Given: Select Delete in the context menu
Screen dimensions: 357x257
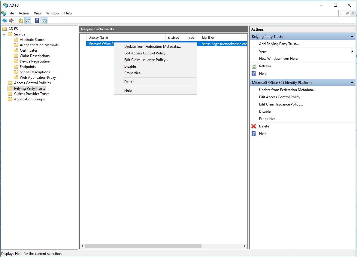Looking at the screenshot, I should point(155,82).
